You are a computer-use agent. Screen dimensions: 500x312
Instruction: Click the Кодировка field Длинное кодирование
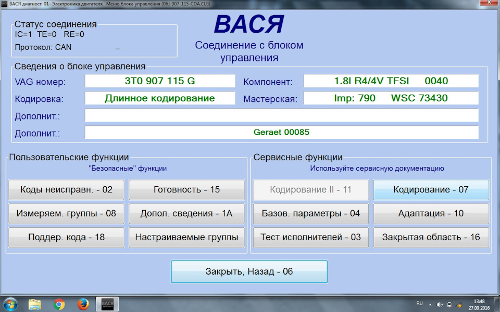(160, 98)
